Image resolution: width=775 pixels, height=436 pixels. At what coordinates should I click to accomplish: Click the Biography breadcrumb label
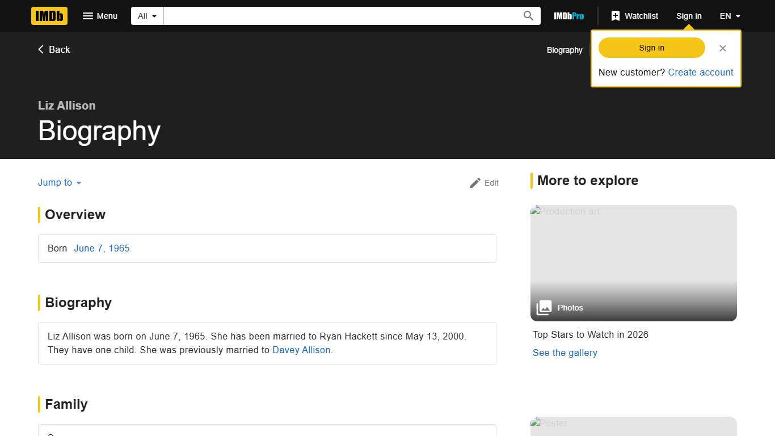[564, 50]
